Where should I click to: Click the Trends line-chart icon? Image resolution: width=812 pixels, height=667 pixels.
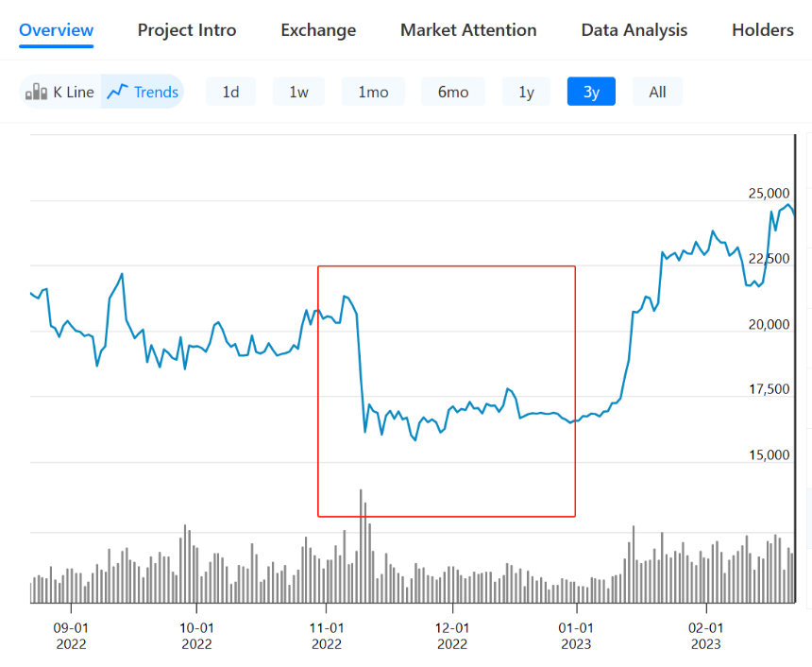coord(118,92)
